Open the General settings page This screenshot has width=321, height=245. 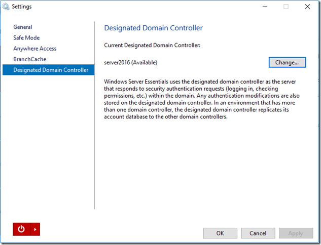[x=23, y=27]
